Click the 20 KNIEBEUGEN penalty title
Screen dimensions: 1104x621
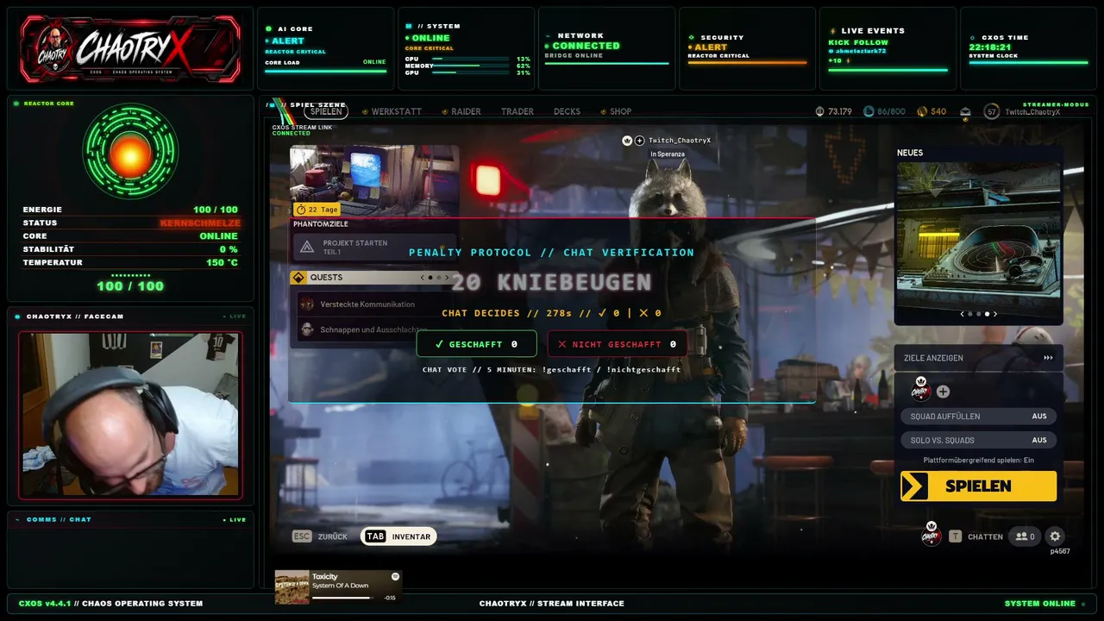(x=551, y=282)
